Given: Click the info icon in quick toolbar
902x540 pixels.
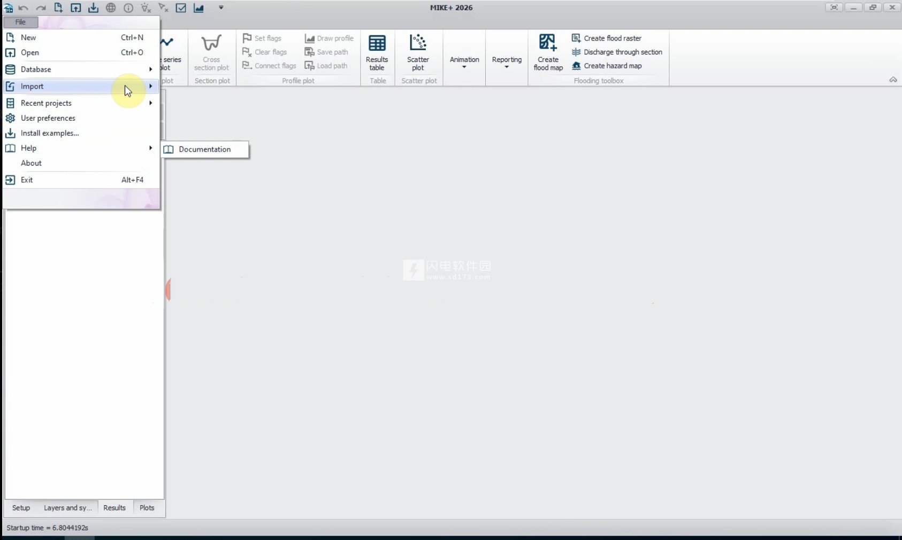Looking at the screenshot, I should (x=128, y=8).
